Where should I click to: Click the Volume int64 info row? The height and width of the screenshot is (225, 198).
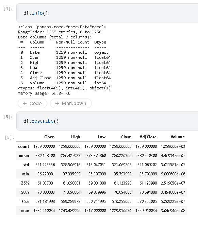(63, 83)
